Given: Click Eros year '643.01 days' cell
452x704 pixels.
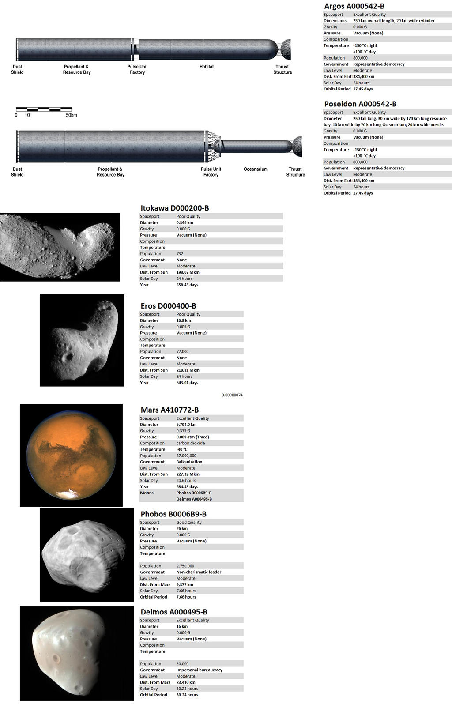Looking at the screenshot, I should (x=187, y=383).
